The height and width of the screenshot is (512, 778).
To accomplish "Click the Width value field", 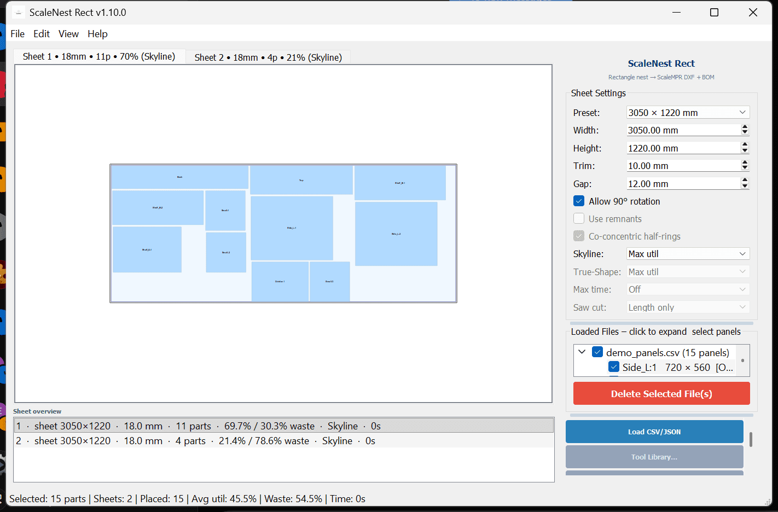I will pyautogui.click(x=683, y=130).
